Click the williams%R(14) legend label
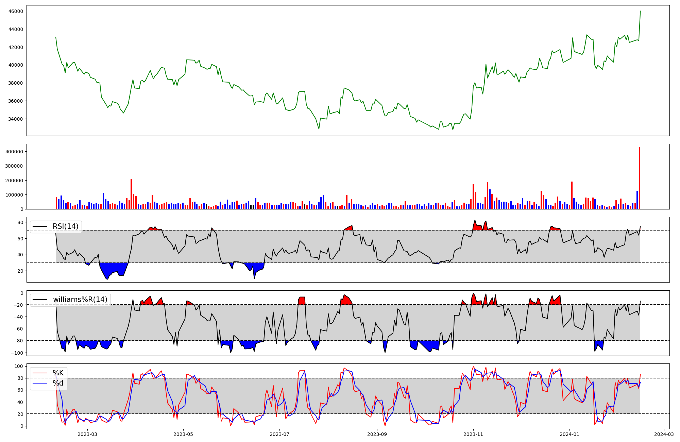The image size is (680, 442). [80, 300]
